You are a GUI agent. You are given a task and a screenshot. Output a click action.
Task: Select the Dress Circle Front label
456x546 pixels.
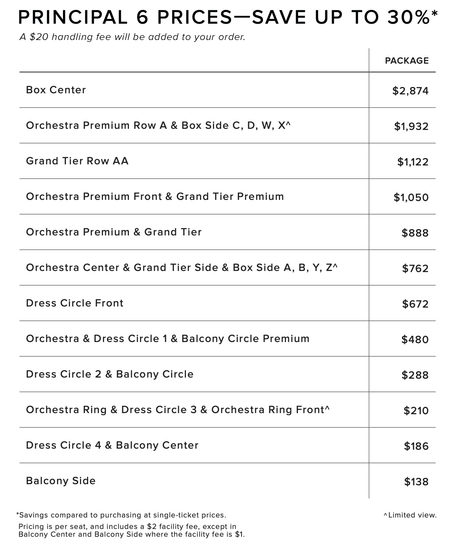click(x=74, y=303)
